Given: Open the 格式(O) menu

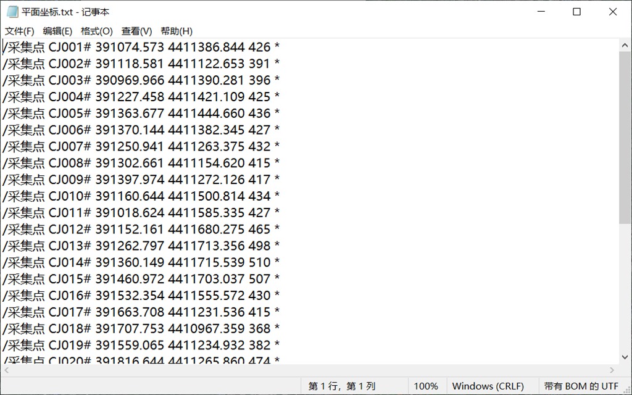Looking at the screenshot, I should pyautogui.click(x=96, y=31).
